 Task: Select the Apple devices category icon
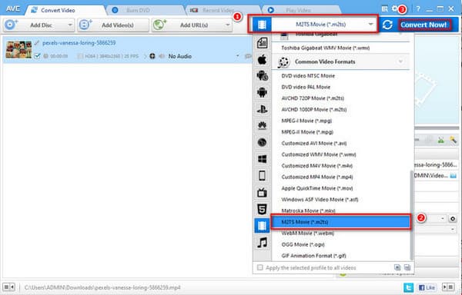tap(262, 60)
